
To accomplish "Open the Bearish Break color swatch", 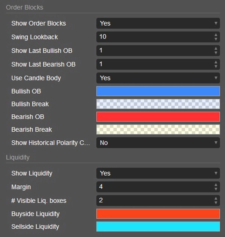I will click(x=158, y=129).
